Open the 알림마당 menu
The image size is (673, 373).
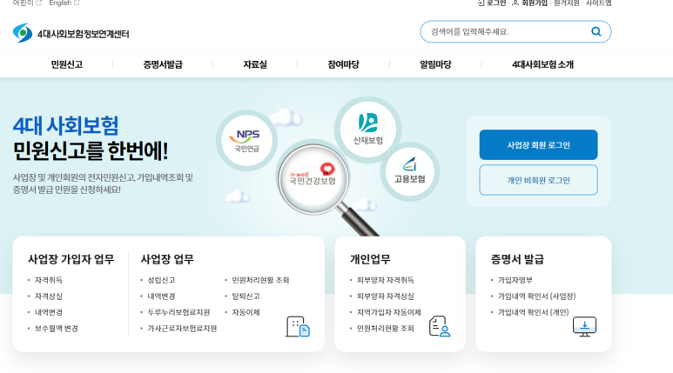(435, 64)
